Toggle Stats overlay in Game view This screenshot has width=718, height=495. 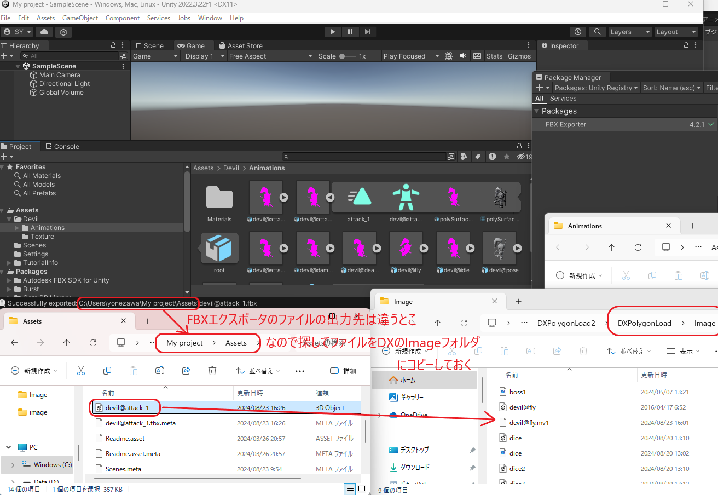[x=494, y=56]
